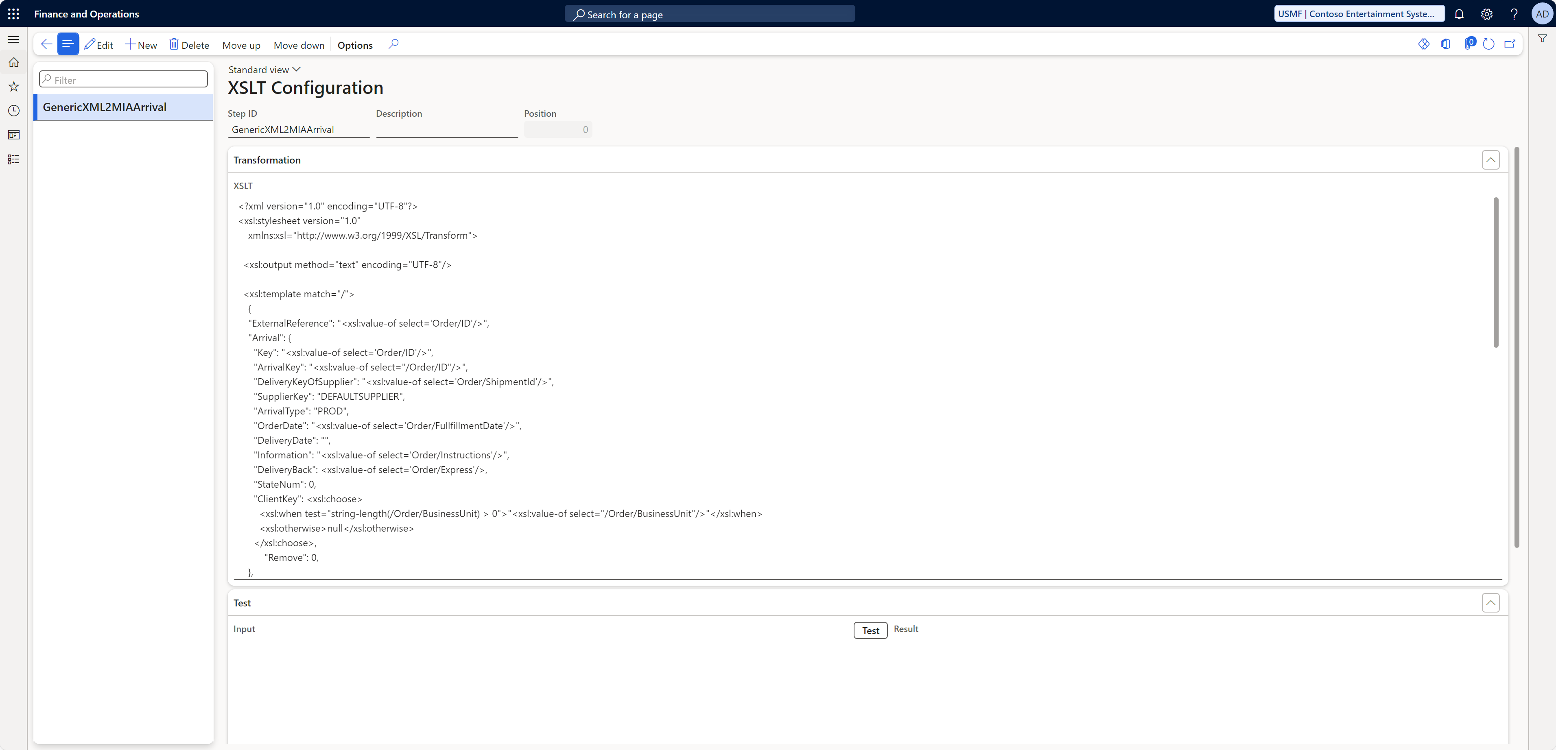Open the filter pane funnel icon

(x=1542, y=39)
